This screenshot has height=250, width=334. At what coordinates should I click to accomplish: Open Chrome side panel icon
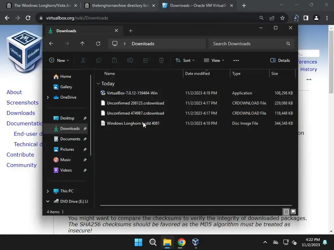point(306,18)
